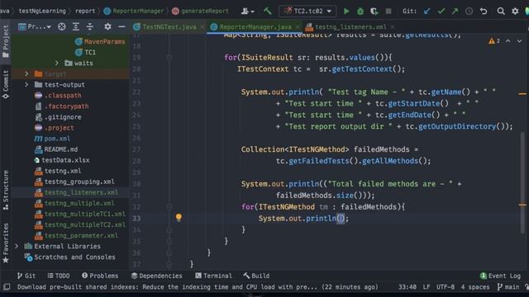Open Dependencies tool window
The image size is (529, 297).
[156, 276]
